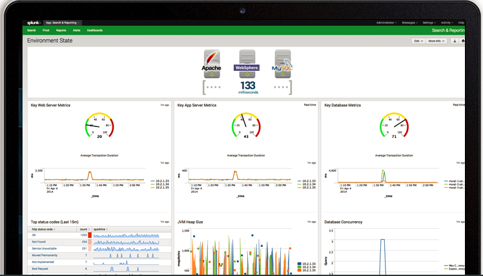The width and height of the screenshot is (483, 276).
Task: Go to the Dashboards tab
Action: pos(95,30)
